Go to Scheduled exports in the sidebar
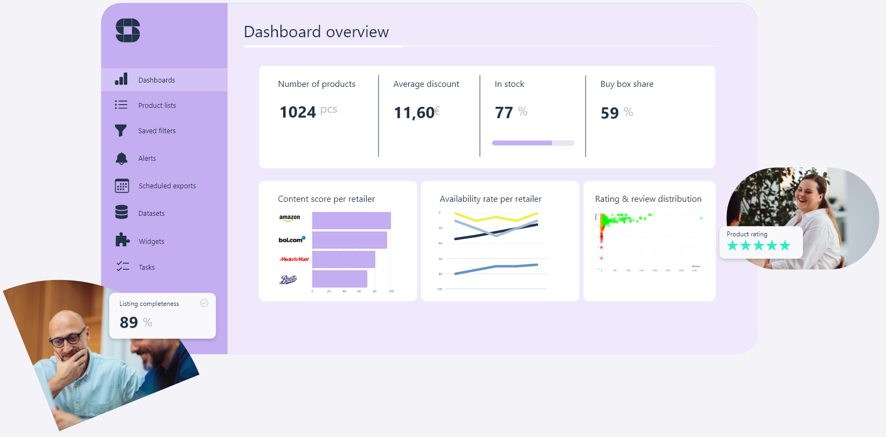The width and height of the screenshot is (886, 437). coord(167,186)
